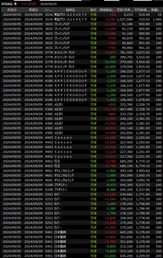Select the オリエンタルランド row with -1,960 loss
Viewport: 163px width, 258px height.
pyautogui.click(x=70, y=171)
